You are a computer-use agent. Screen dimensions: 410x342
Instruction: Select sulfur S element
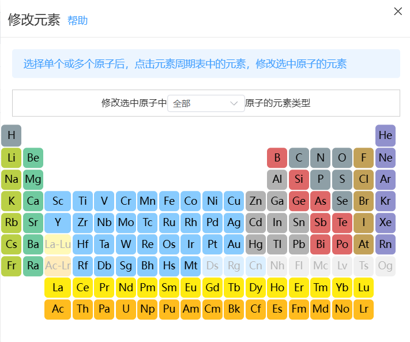tap(342, 179)
